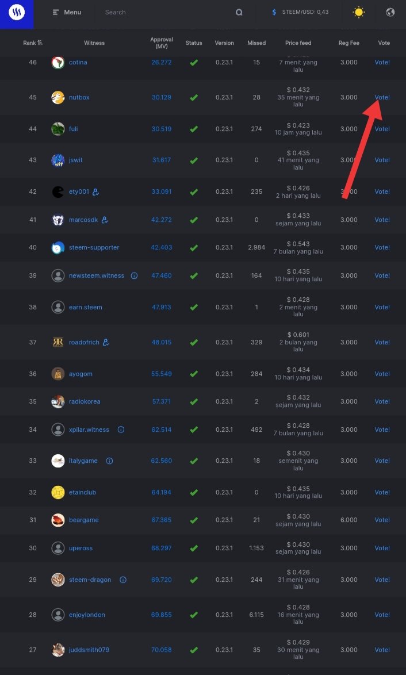406x675 pixels.
Task: Open fuli witness avatar
Action: 58,129
